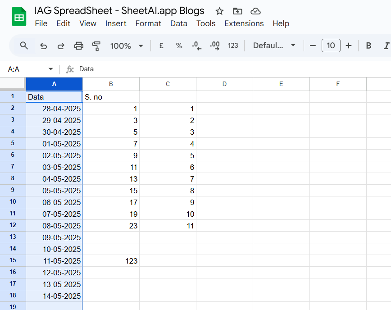Select row 12 header
The height and width of the screenshot is (310, 391).
(13, 225)
